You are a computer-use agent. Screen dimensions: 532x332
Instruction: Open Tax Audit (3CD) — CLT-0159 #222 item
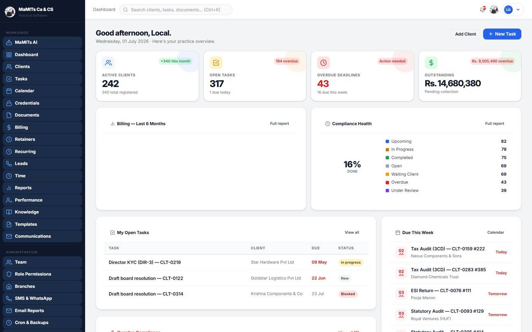pos(451,252)
